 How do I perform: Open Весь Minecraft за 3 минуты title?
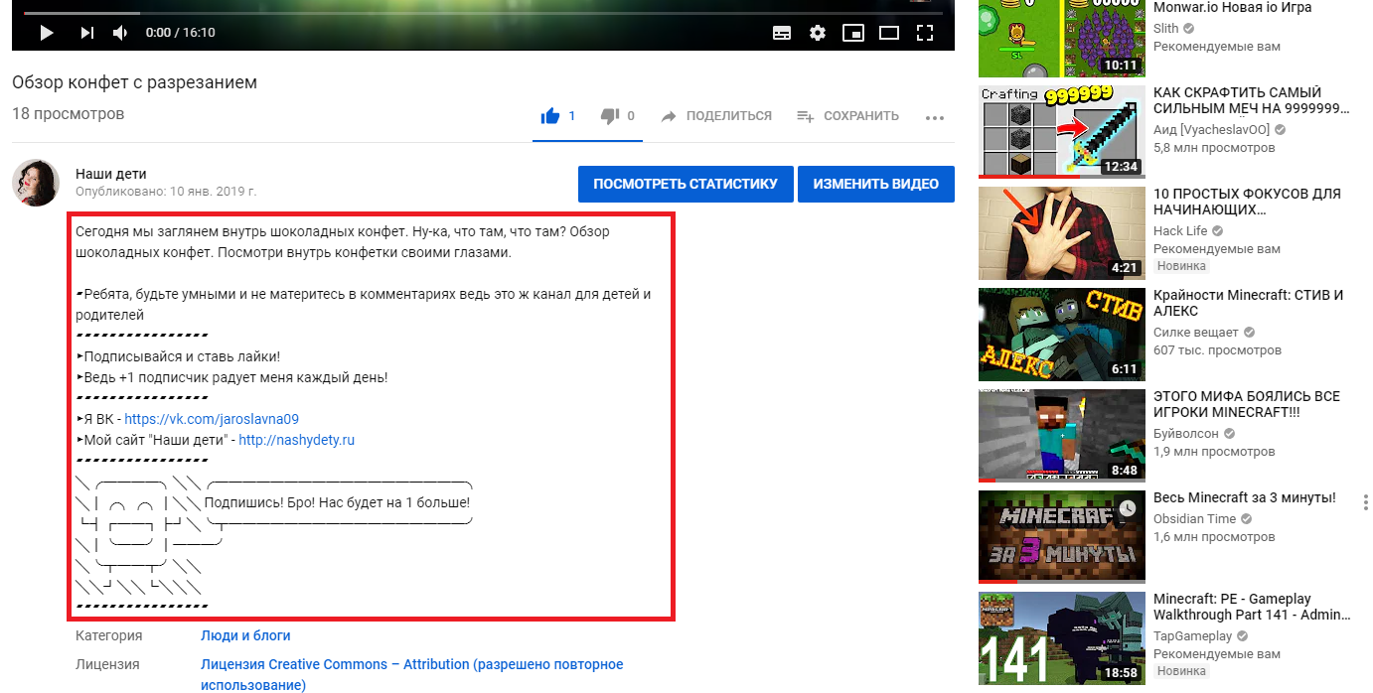[x=1245, y=497]
